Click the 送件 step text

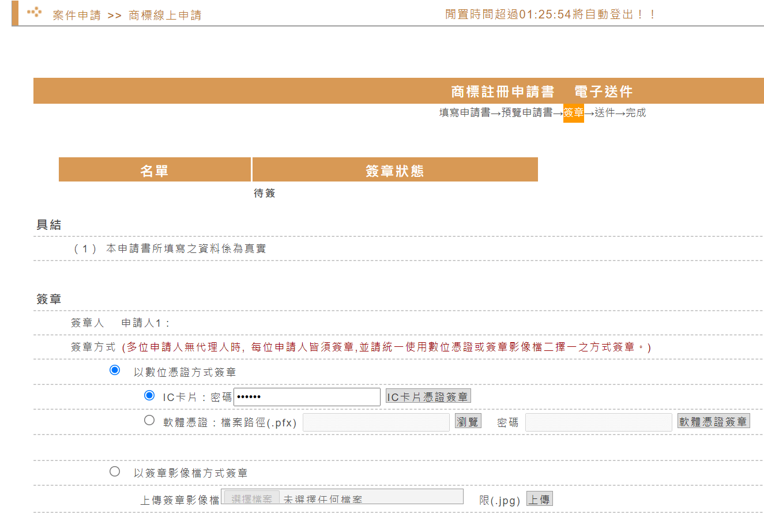(605, 113)
